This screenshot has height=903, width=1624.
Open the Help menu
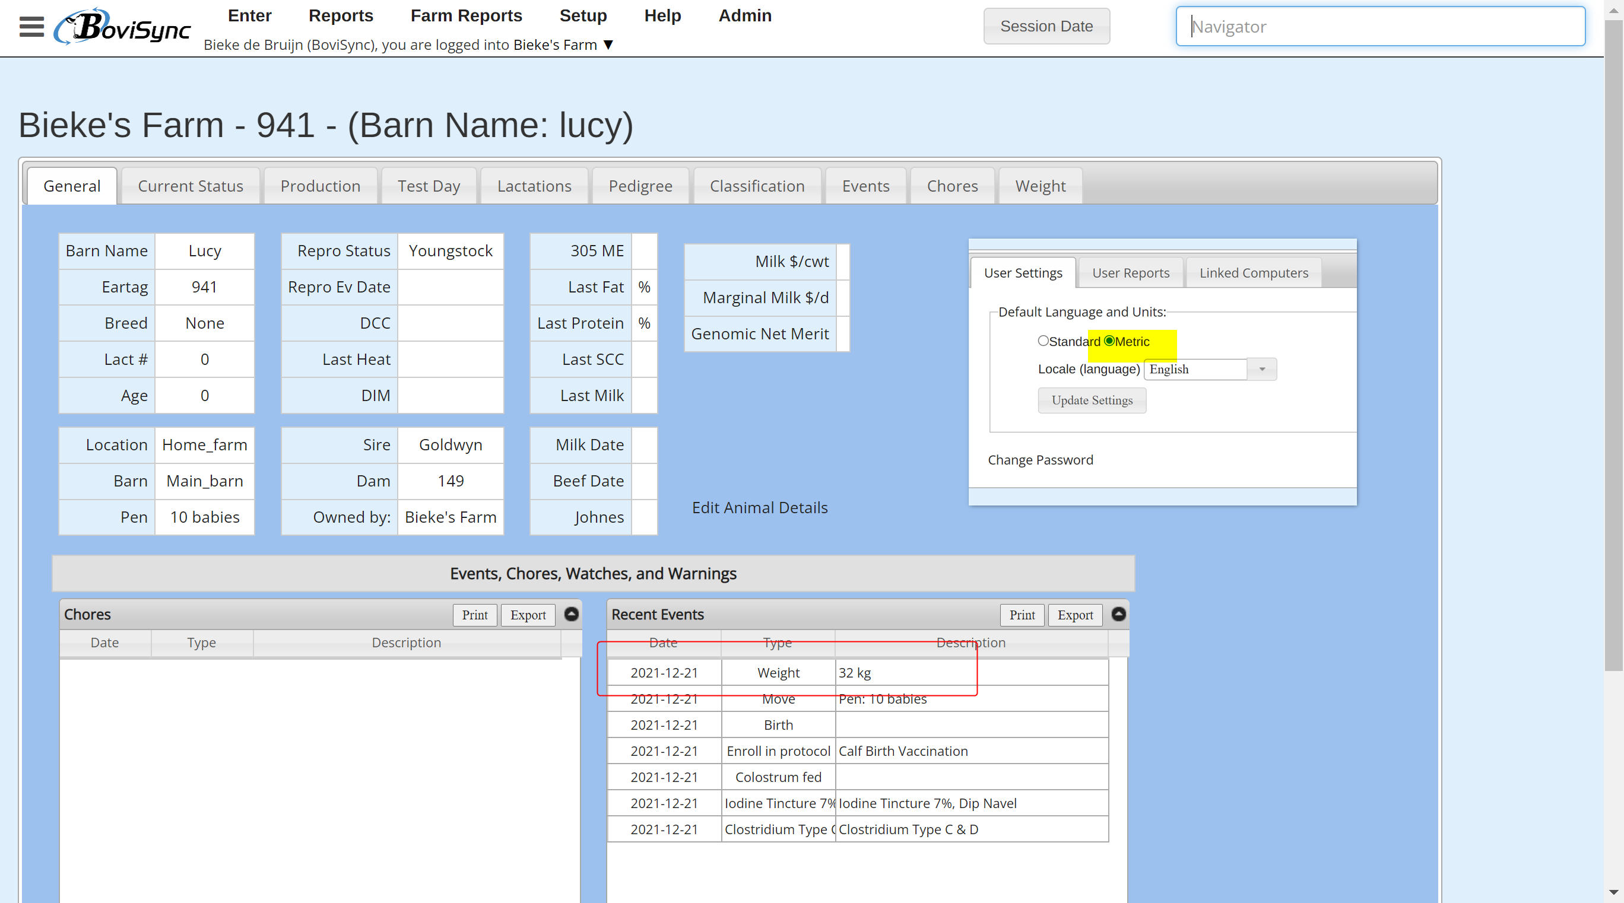(x=662, y=15)
